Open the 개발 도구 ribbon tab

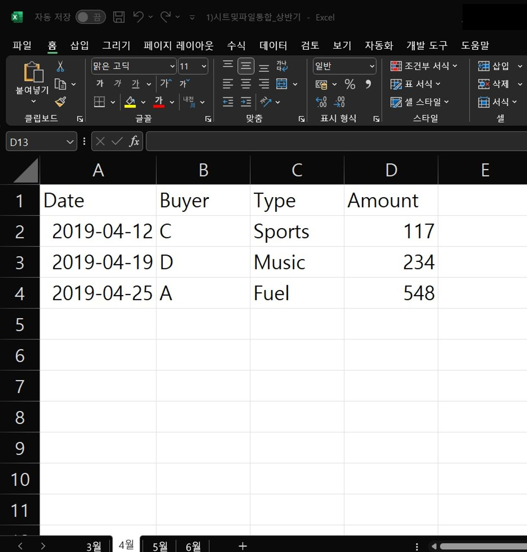click(x=427, y=45)
